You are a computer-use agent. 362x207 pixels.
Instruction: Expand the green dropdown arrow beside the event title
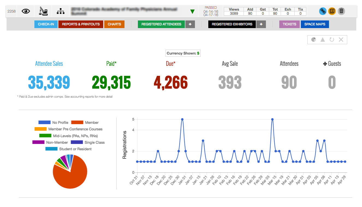[192, 11]
